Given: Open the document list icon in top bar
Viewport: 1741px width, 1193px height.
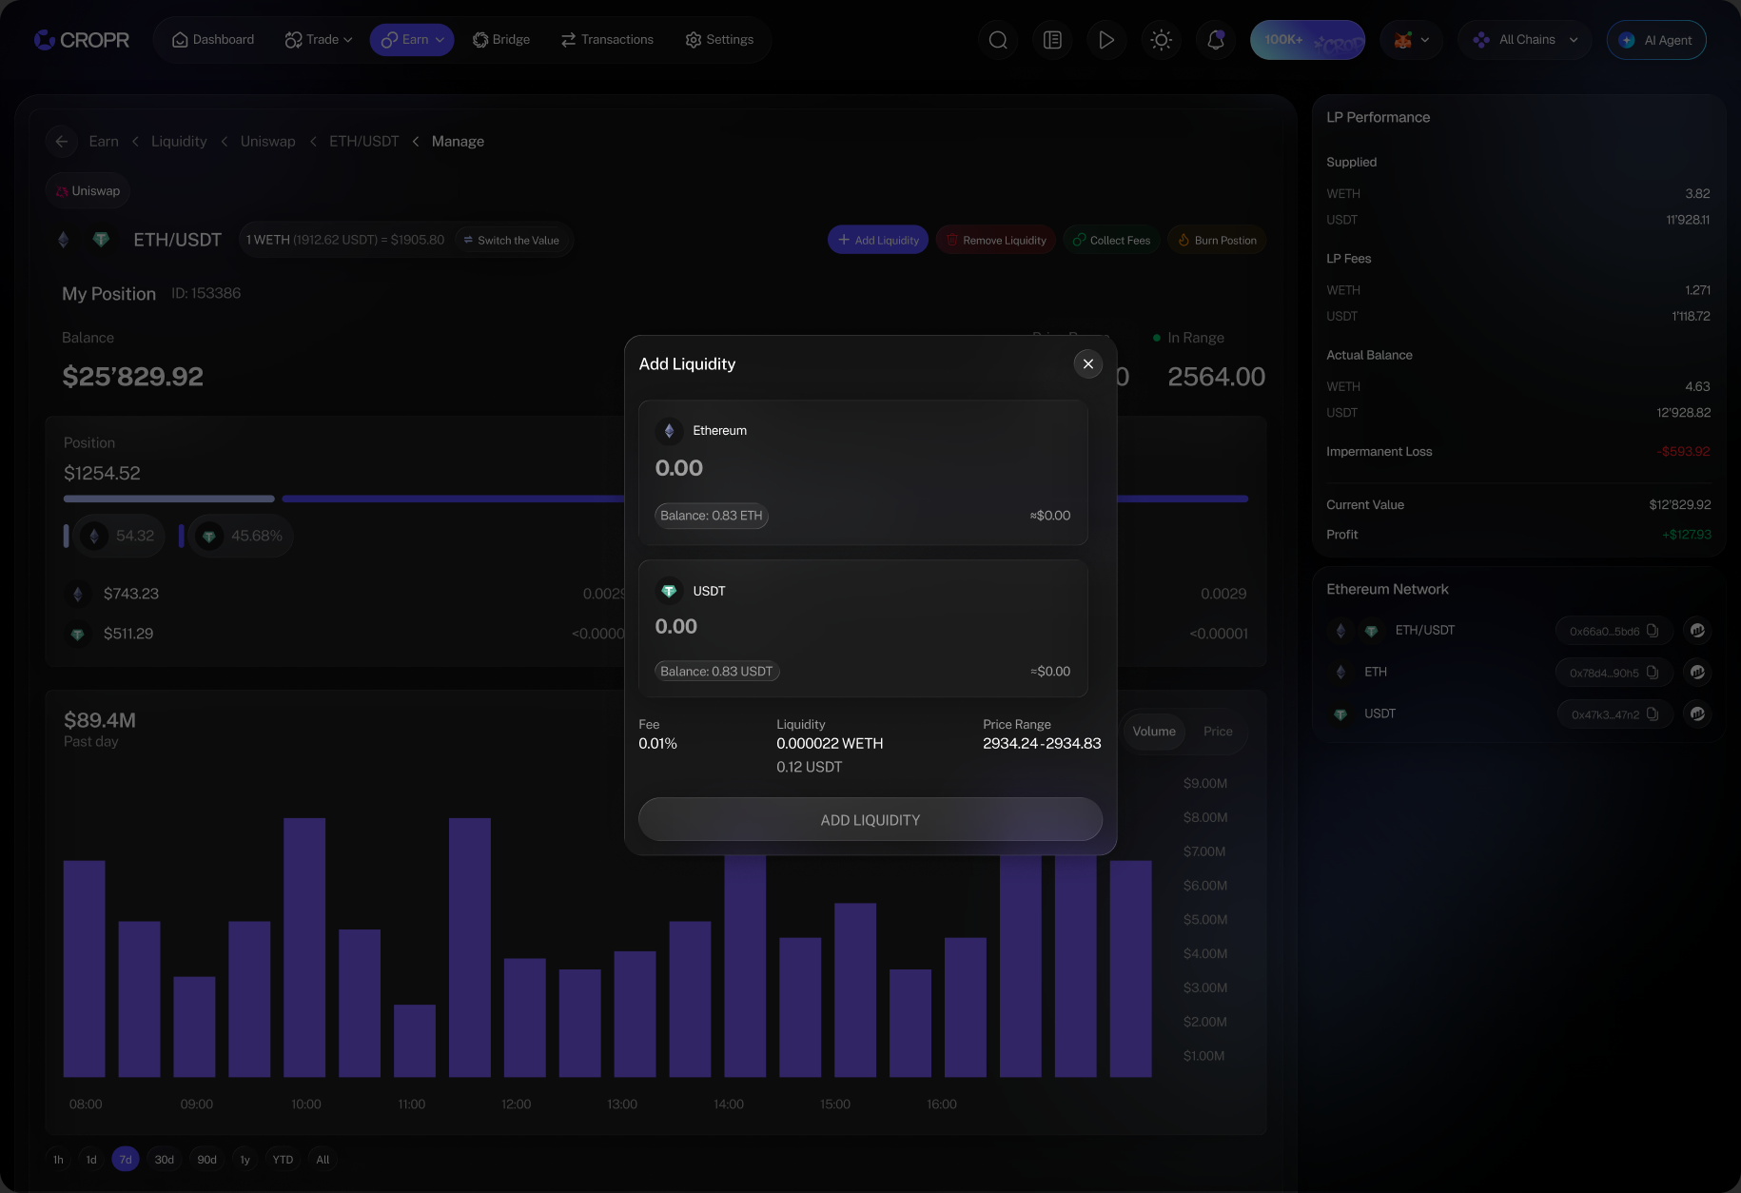Looking at the screenshot, I should tap(1052, 40).
